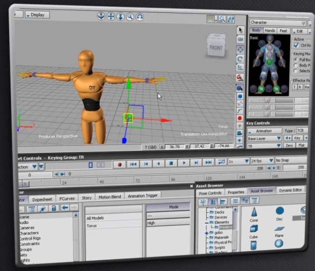Open the TR keying group dropdown in Key Controls

click(x=264, y=146)
